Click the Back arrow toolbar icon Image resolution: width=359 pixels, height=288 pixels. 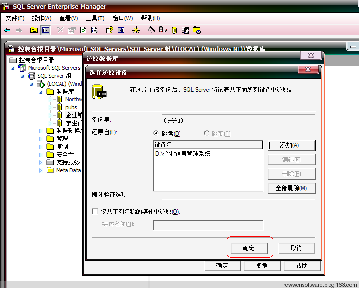(x=7, y=30)
